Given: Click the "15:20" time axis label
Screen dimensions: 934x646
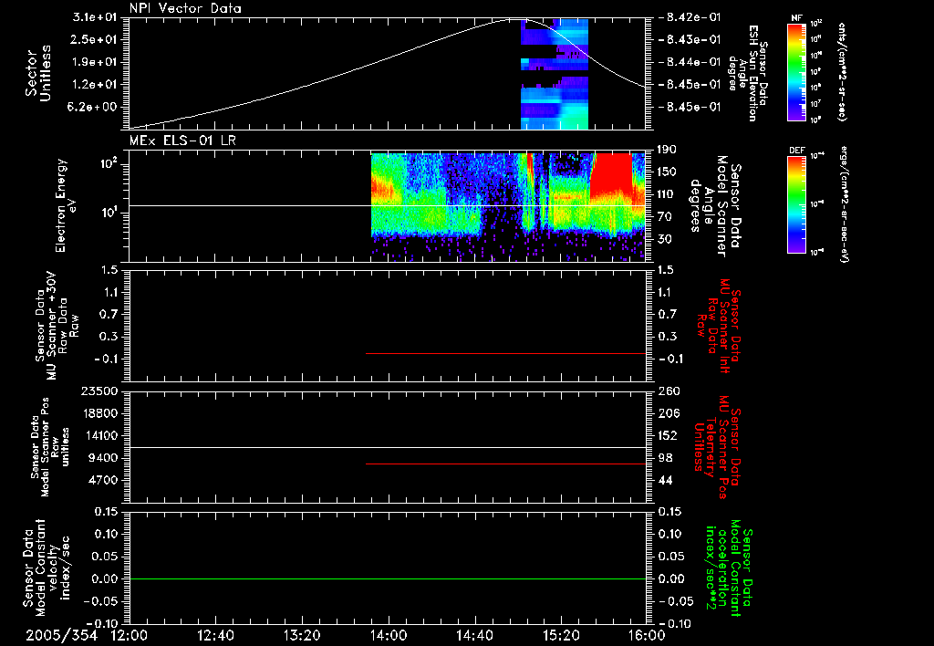Looking at the screenshot, I should tap(561, 635).
